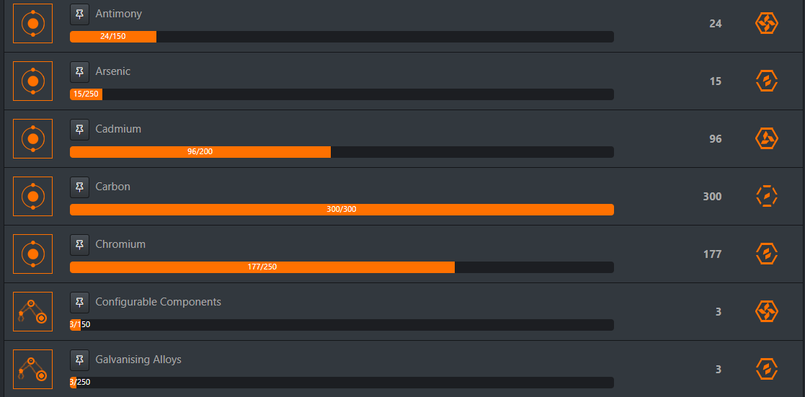Click the Antimony rarity grade hexagon icon
Screen dimensions: 805x397
(767, 24)
